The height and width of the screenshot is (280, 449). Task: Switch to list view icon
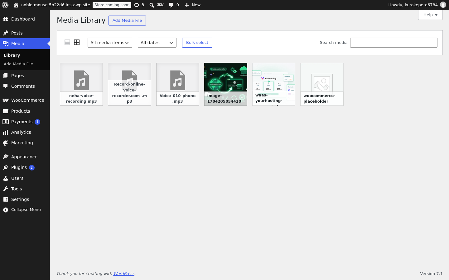[67, 42]
